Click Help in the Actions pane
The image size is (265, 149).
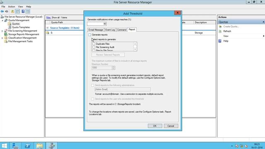226,41
